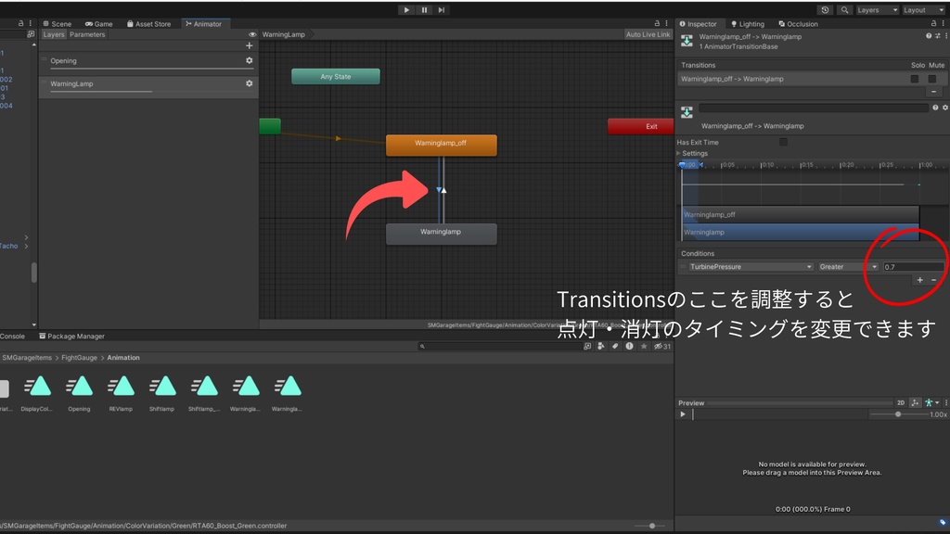Viewport: 950px width, 534px height.
Task: Open the Package Manager tab
Action: (72, 336)
